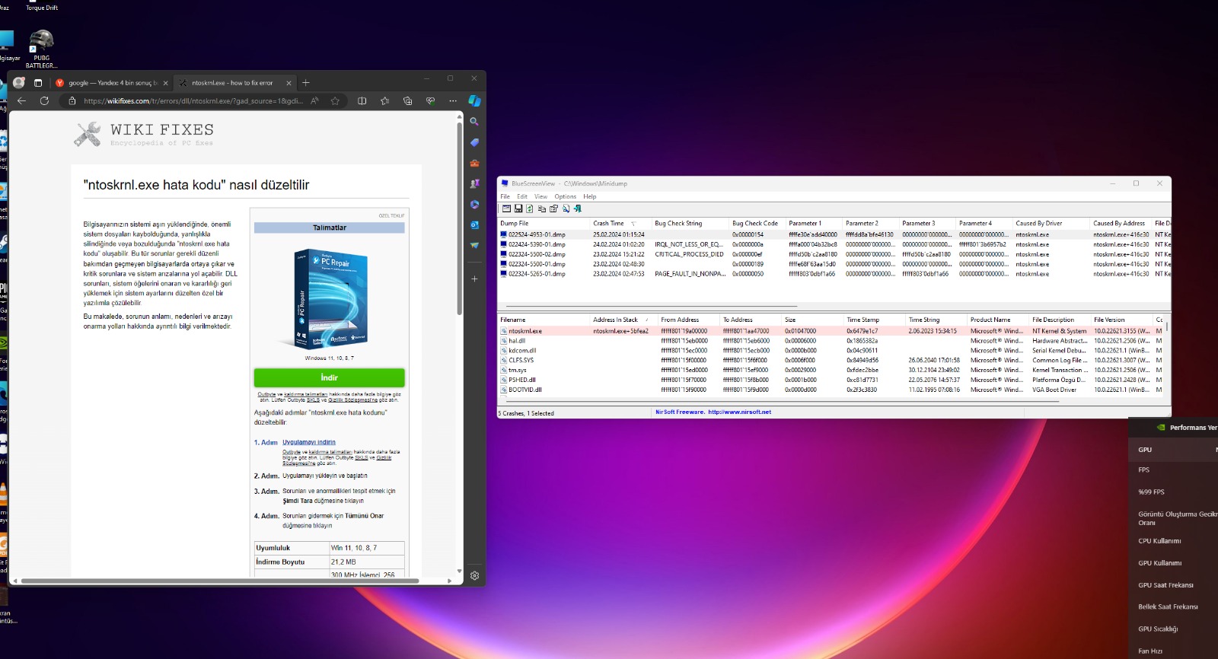Refresh the crash list in BlueScreenView

click(x=530, y=209)
